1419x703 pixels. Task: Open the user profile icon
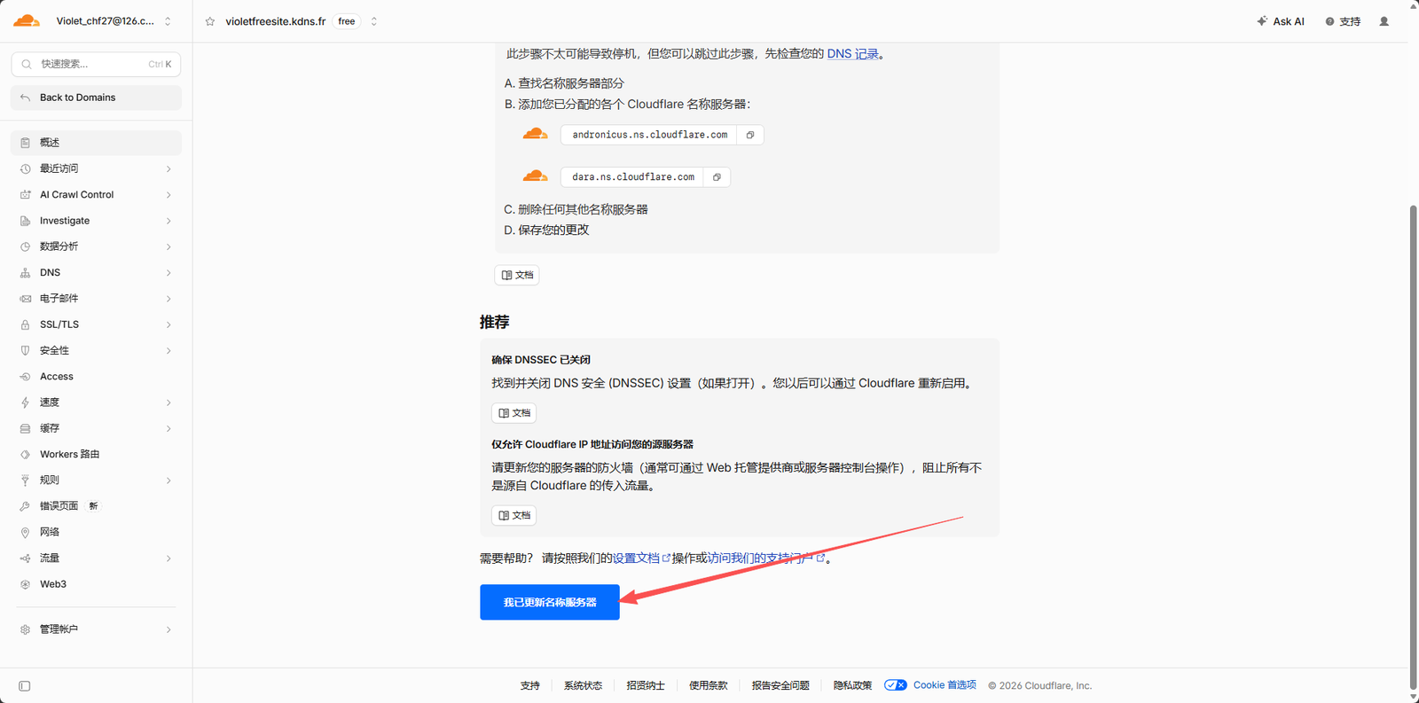click(1384, 21)
